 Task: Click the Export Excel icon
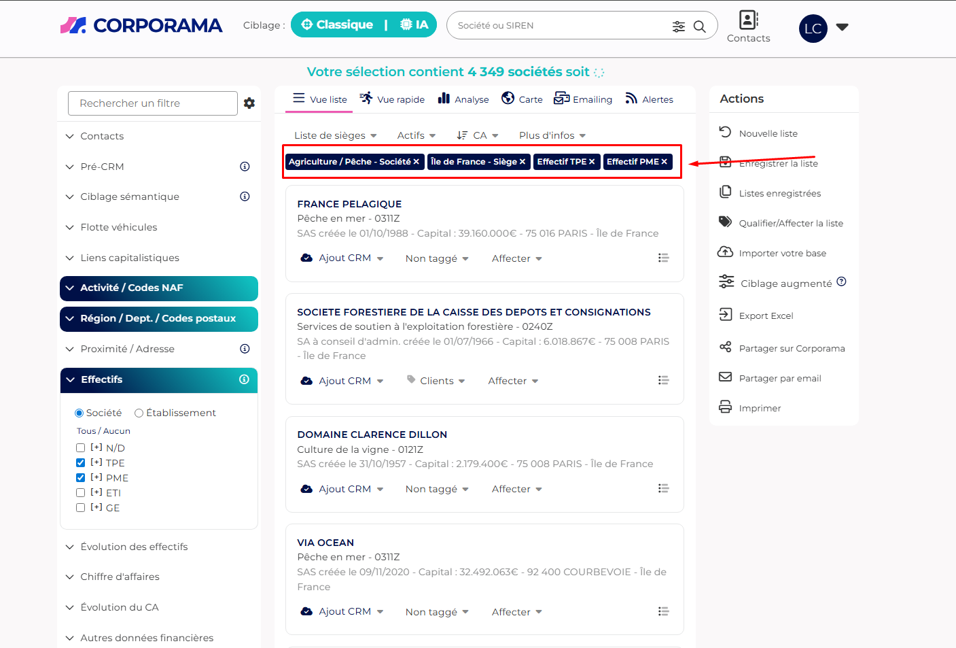pyautogui.click(x=726, y=315)
